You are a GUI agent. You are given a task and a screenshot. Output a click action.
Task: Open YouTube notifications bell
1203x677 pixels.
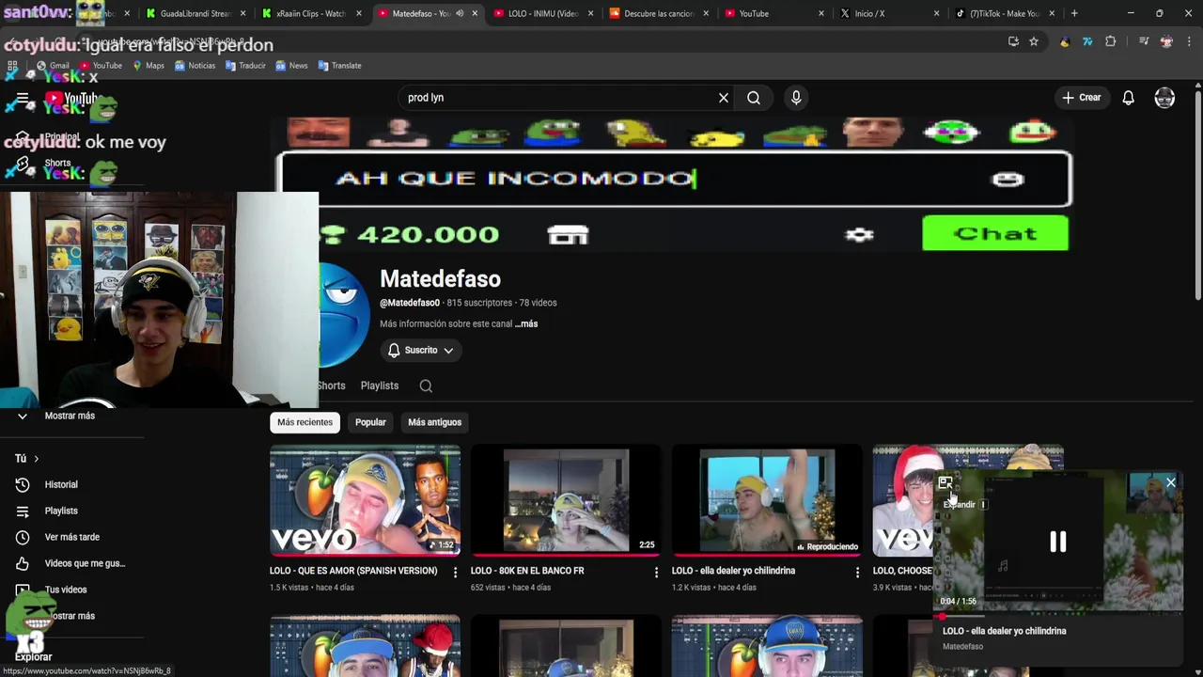click(x=1128, y=98)
